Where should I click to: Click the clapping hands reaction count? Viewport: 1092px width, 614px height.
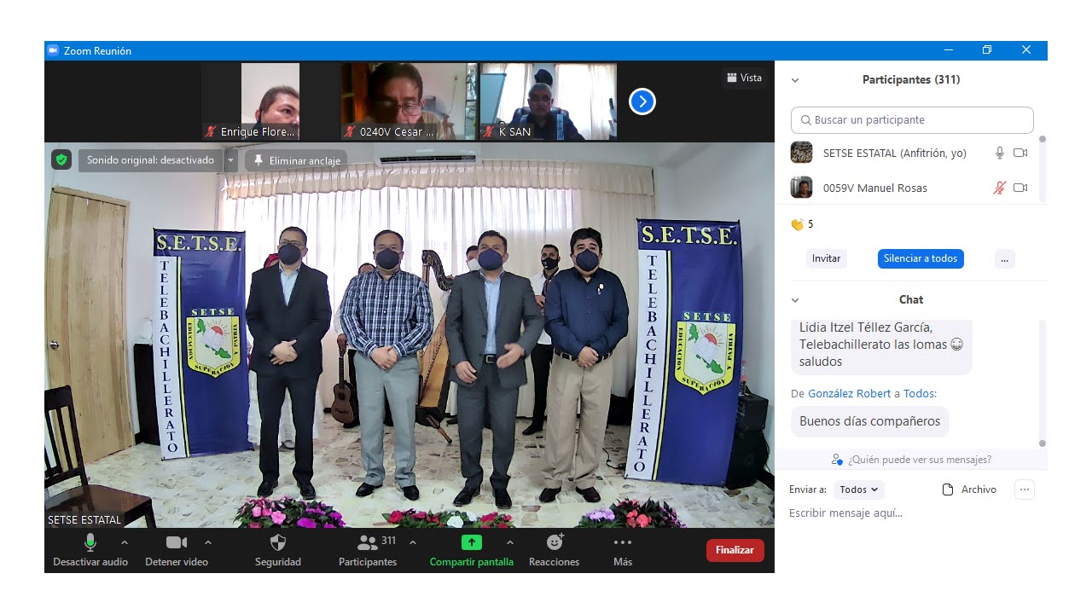point(802,224)
